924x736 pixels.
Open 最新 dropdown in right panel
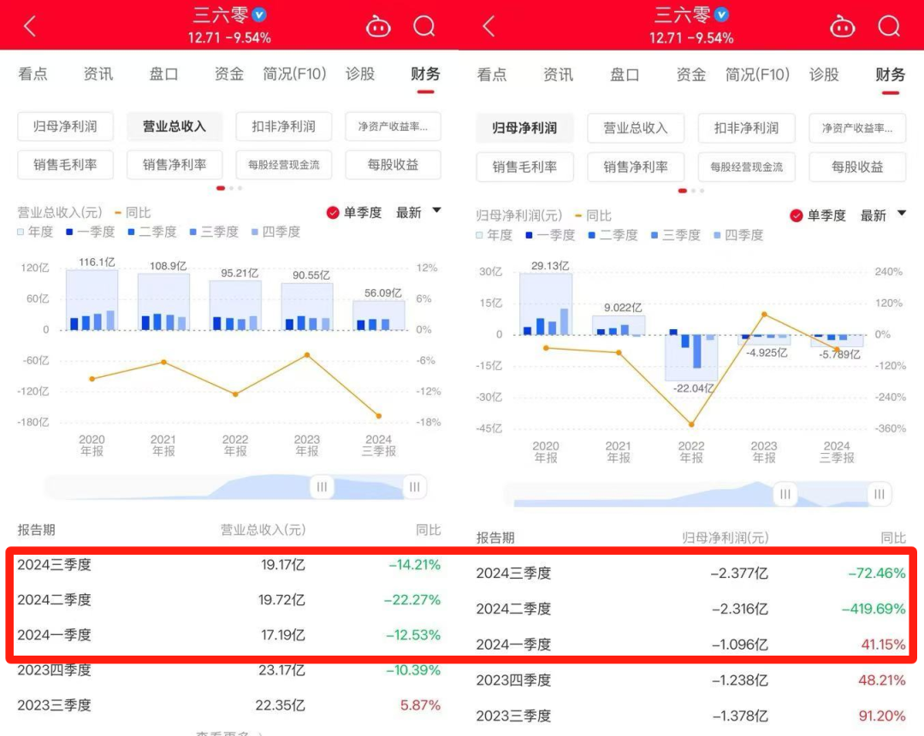[883, 215]
